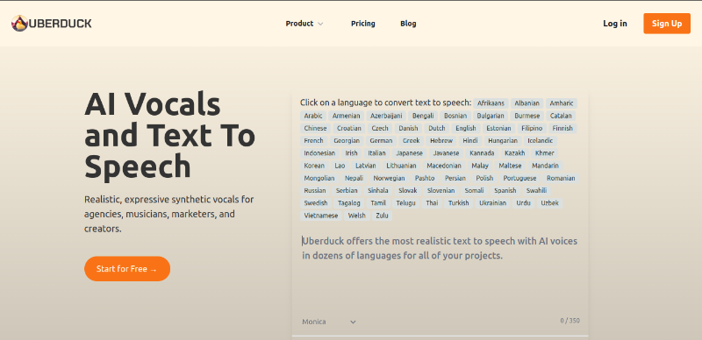Select the Norwegian language tag
Viewport: 702px width, 340px height.
click(x=389, y=179)
